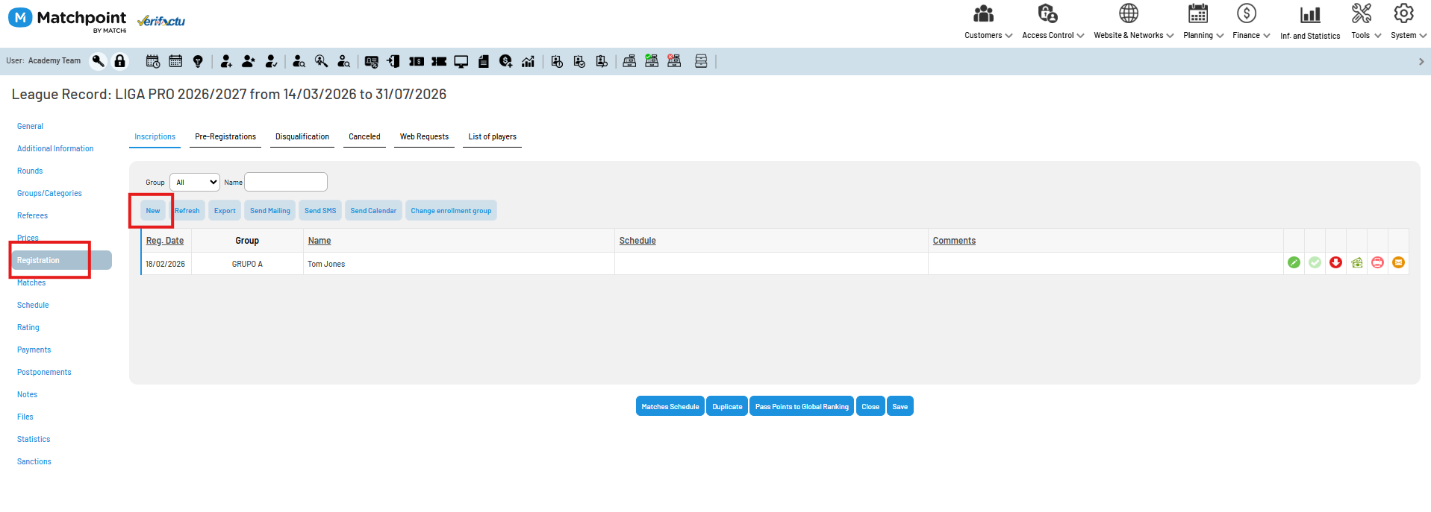Click the ID card percent icon
This screenshot has width=1431, height=512.
(372, 62)
